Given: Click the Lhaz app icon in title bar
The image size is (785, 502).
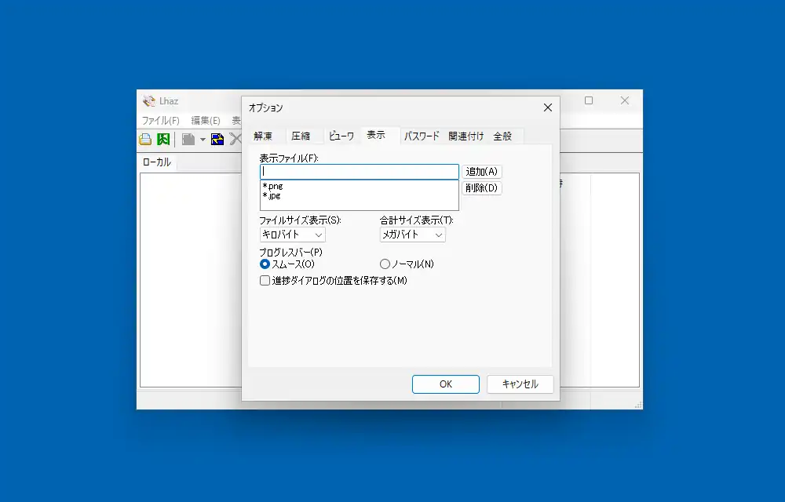Looking at the screenshot, I should point(148,100).
